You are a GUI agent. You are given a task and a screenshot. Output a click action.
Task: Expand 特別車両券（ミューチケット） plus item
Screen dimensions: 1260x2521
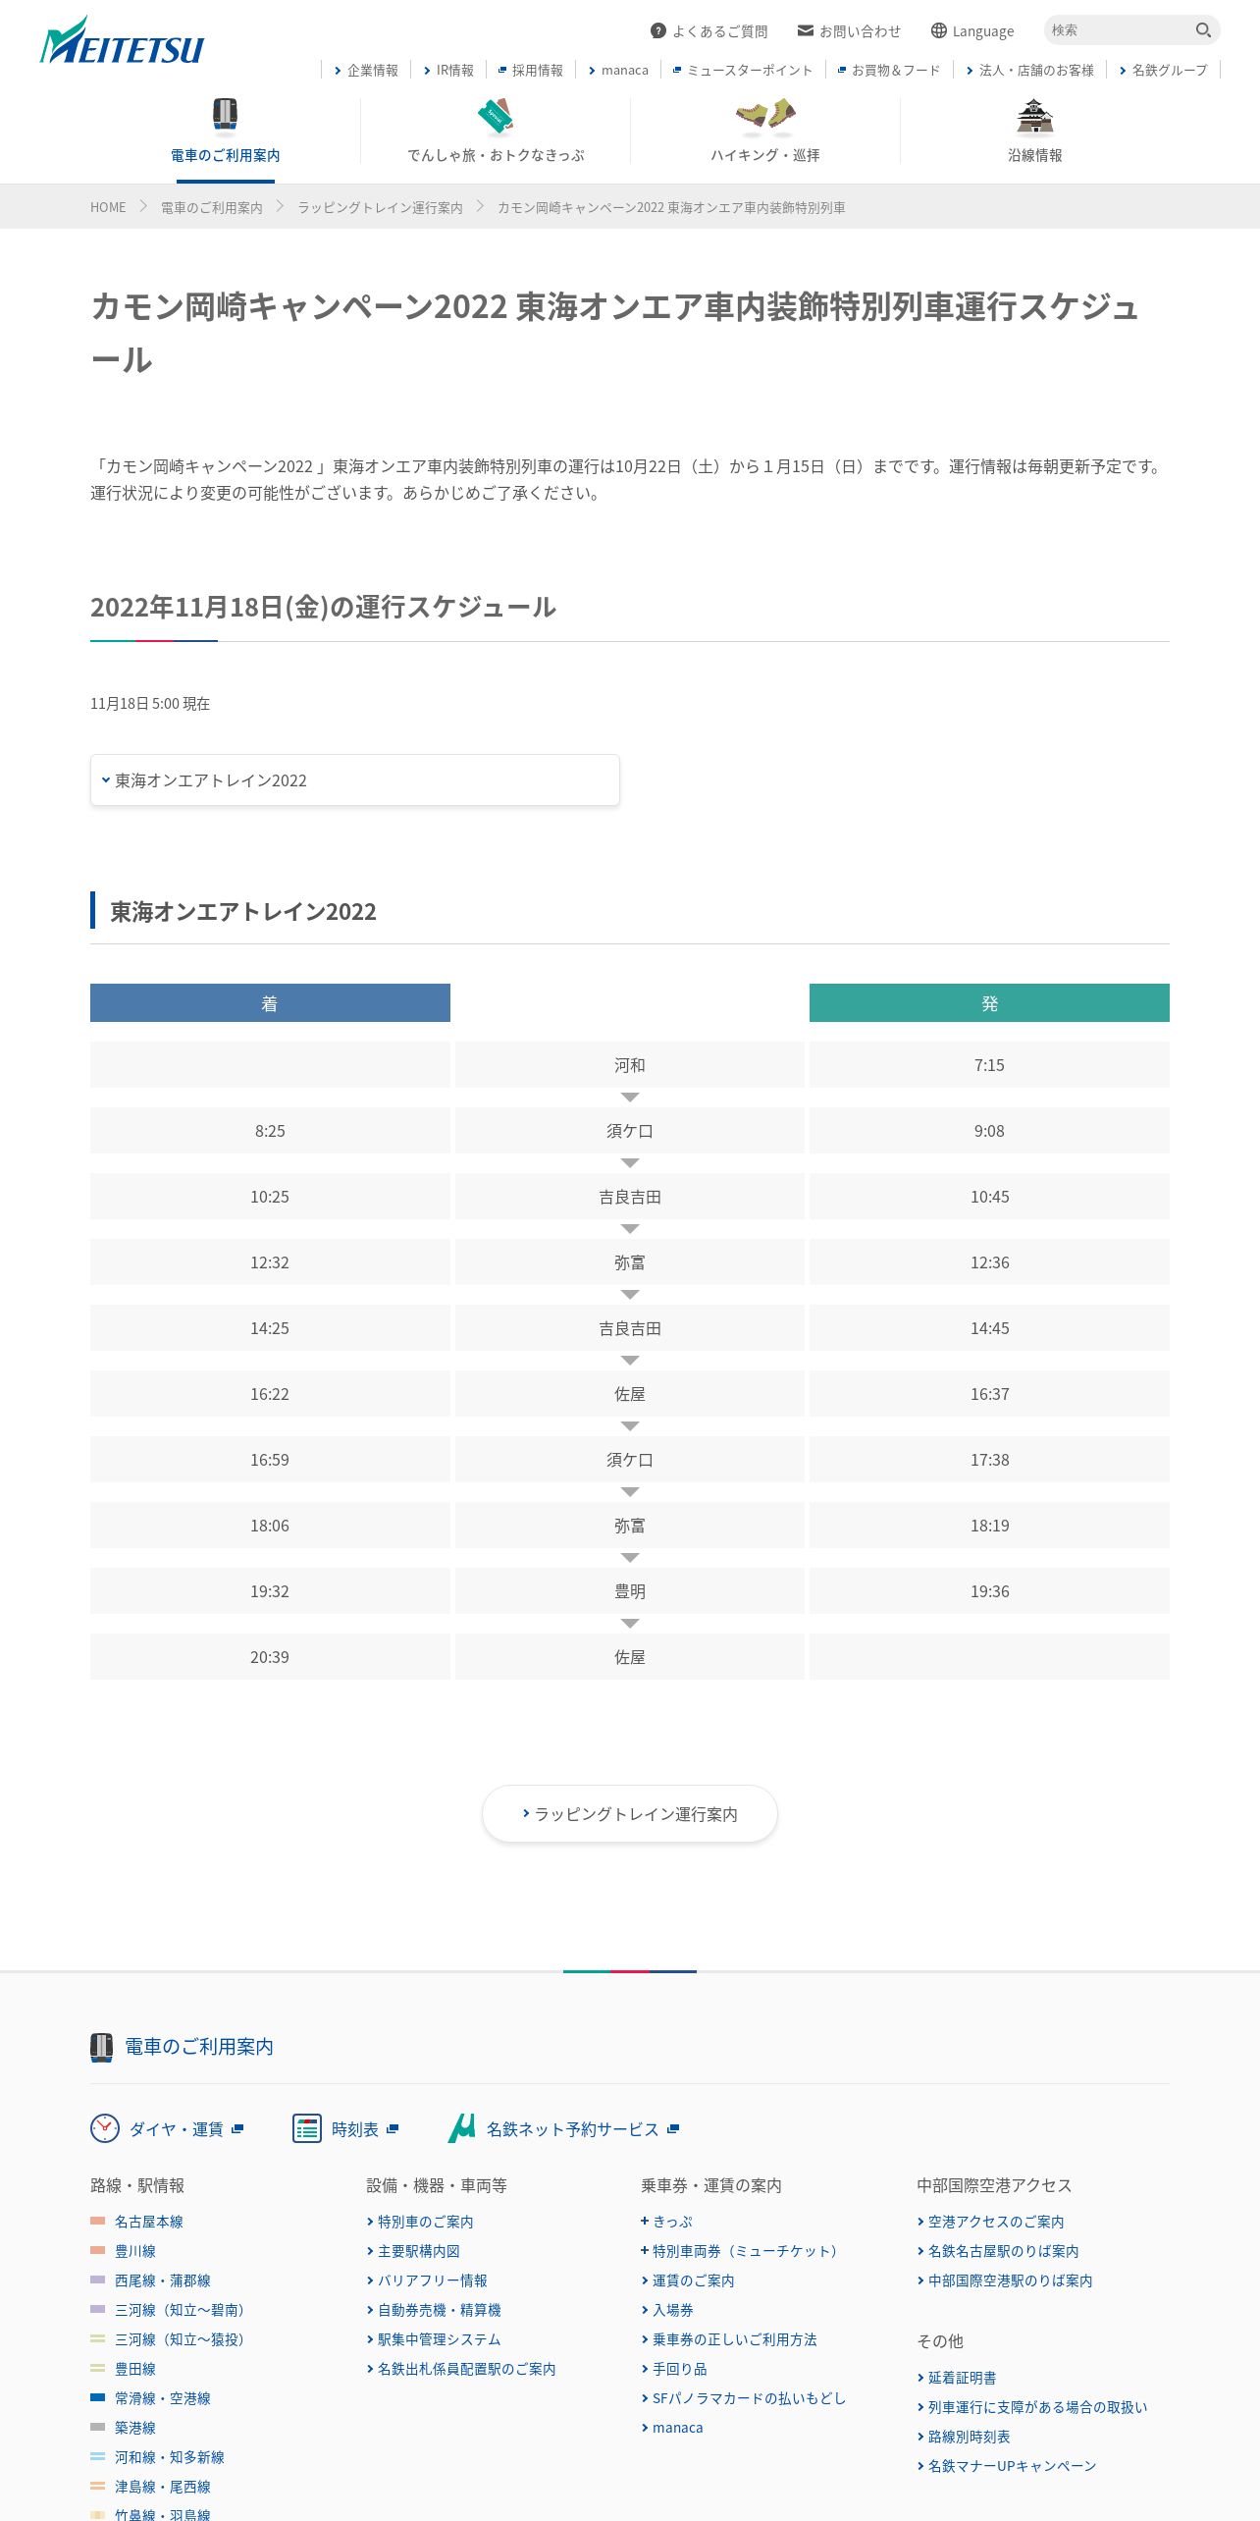[741, 2251]
